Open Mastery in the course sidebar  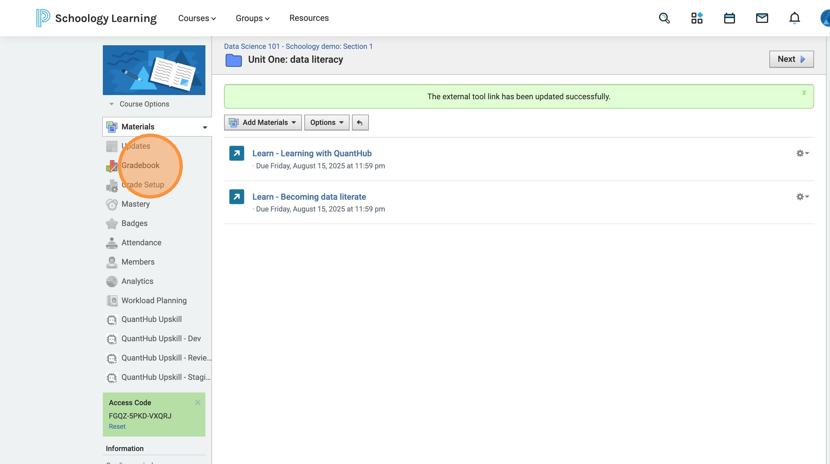135,204
